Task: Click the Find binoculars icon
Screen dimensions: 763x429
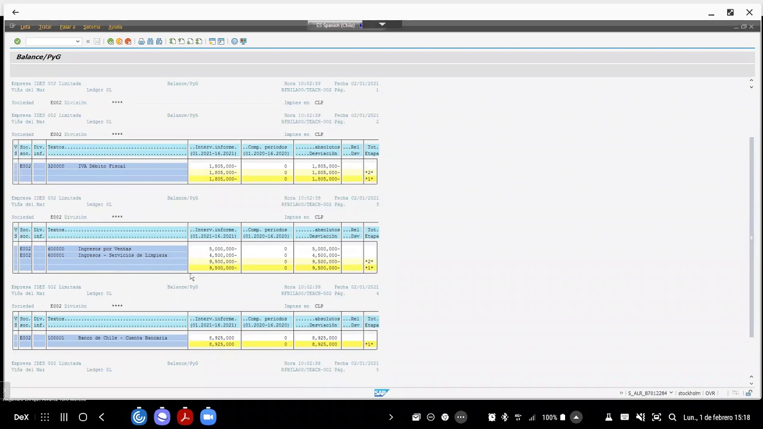Action: 150,41
